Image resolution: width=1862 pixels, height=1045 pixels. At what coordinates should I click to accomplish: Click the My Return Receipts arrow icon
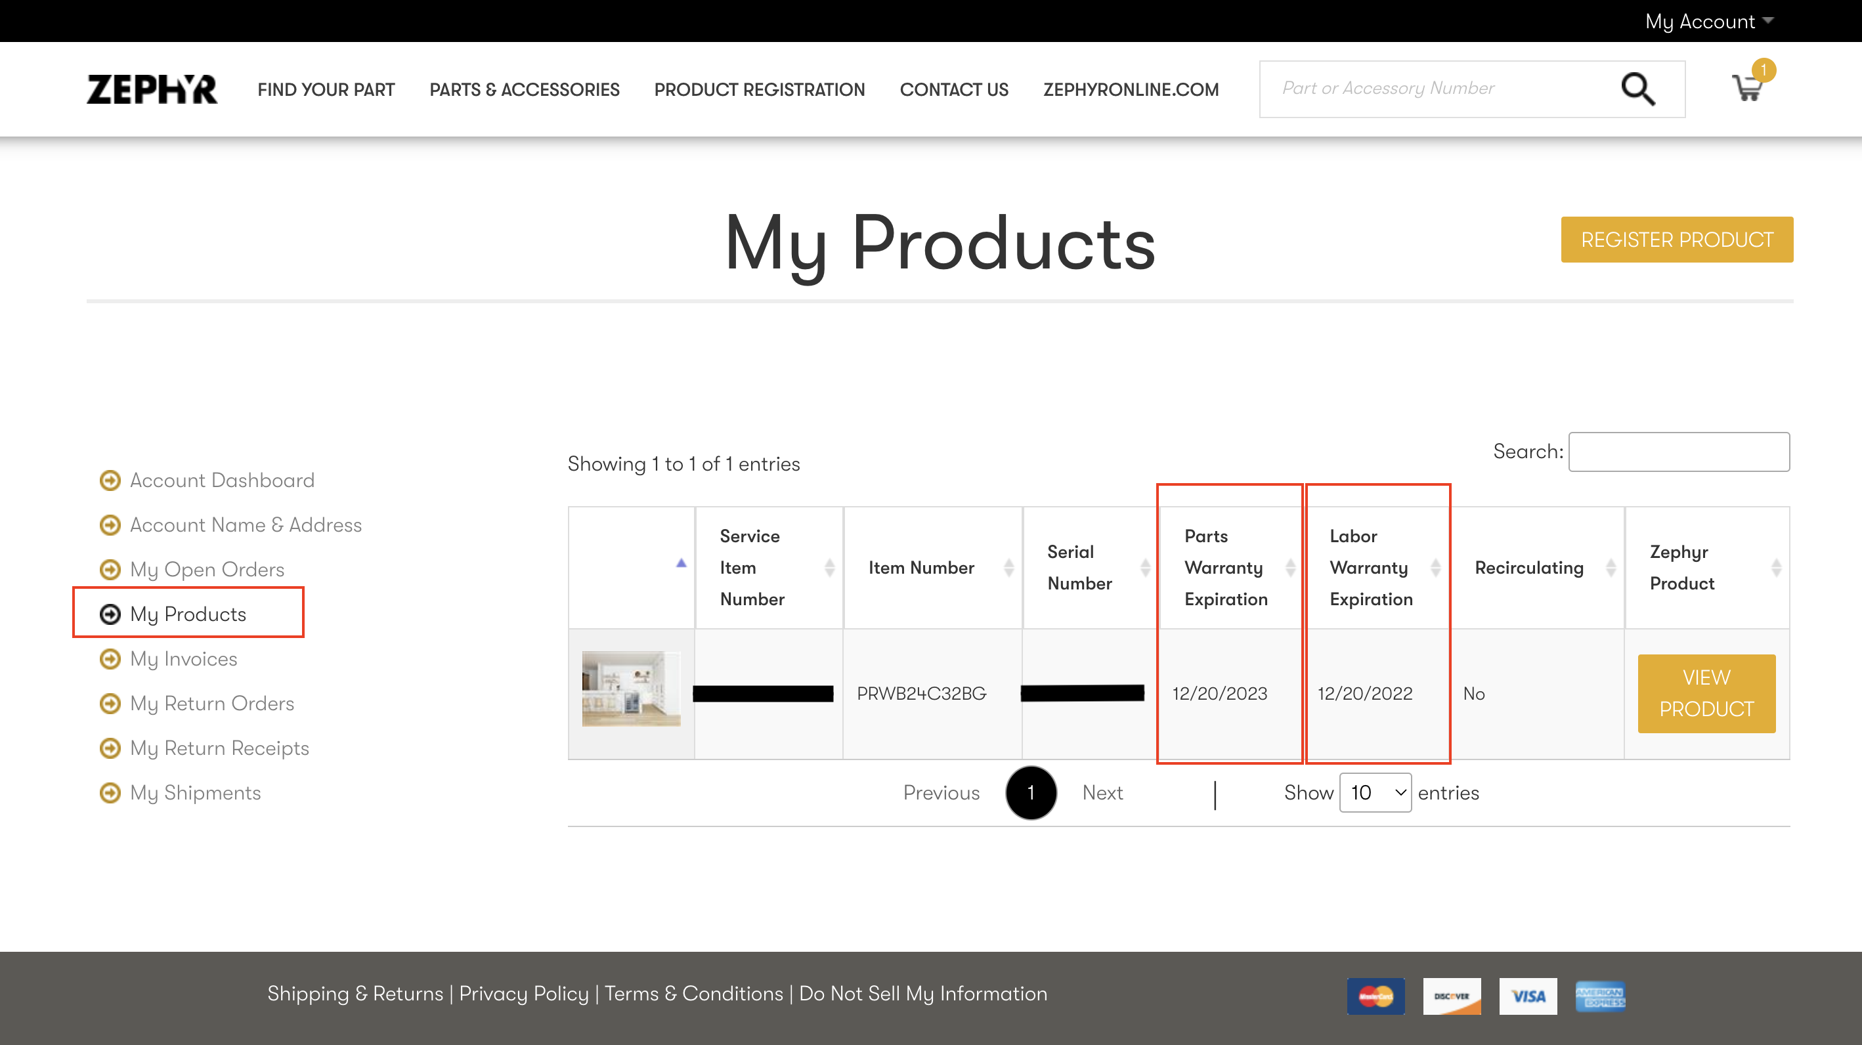(x=110, y=748)
